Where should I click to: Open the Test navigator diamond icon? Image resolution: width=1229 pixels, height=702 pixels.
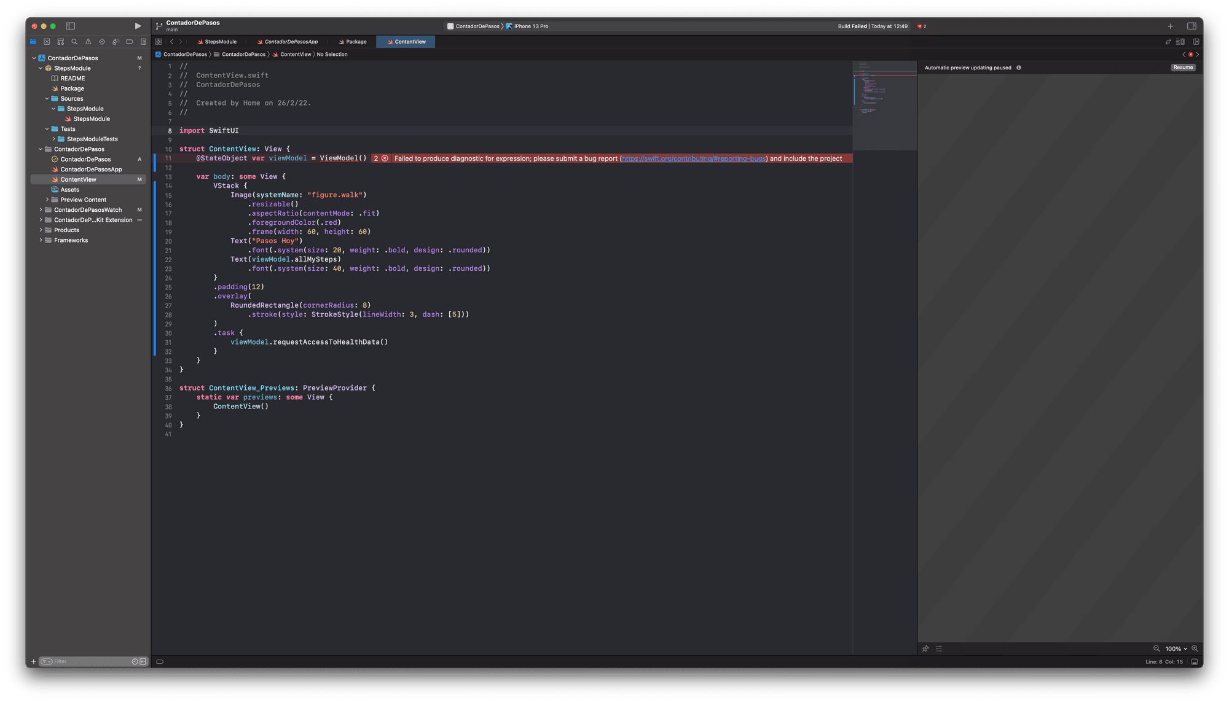click(x=102, y=42)
